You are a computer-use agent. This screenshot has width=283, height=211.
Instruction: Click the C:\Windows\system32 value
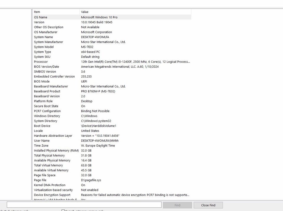click(x=96, y=121)
